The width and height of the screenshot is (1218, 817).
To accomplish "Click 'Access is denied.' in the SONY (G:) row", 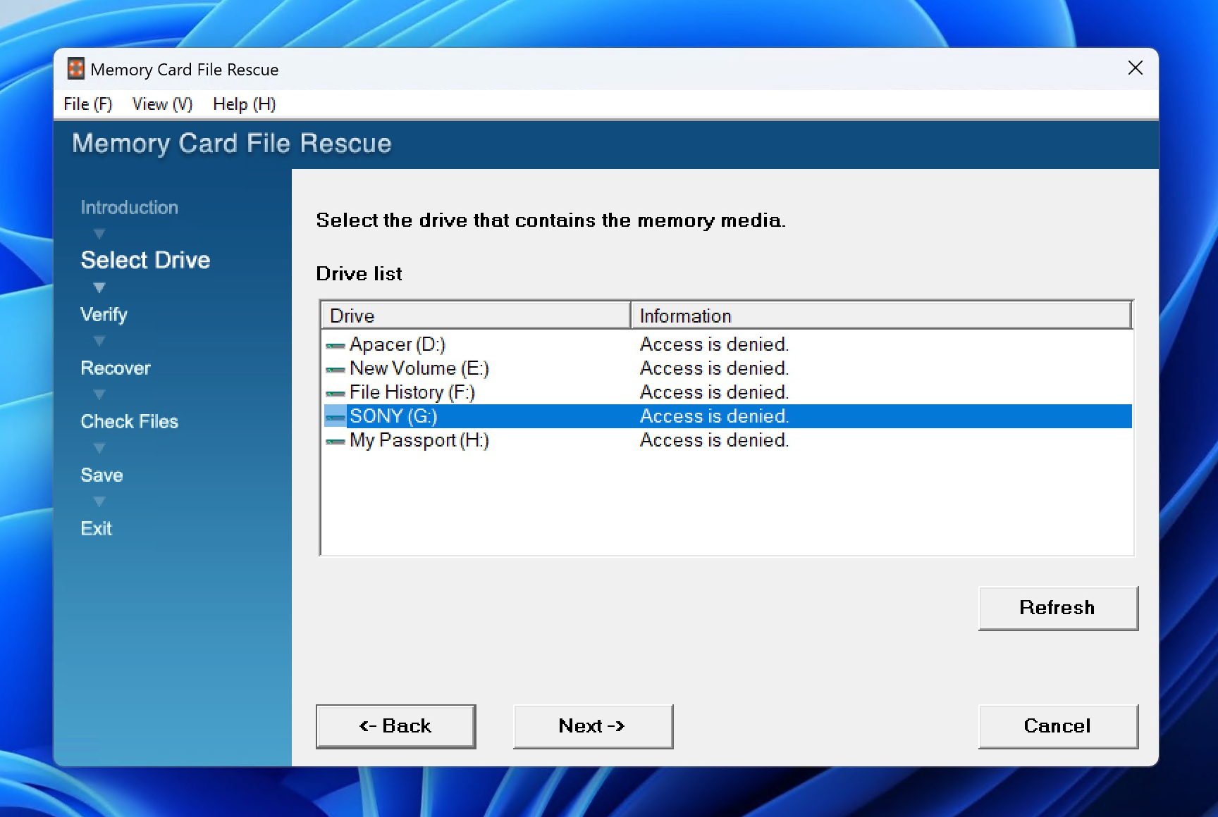I will (714, 416).
